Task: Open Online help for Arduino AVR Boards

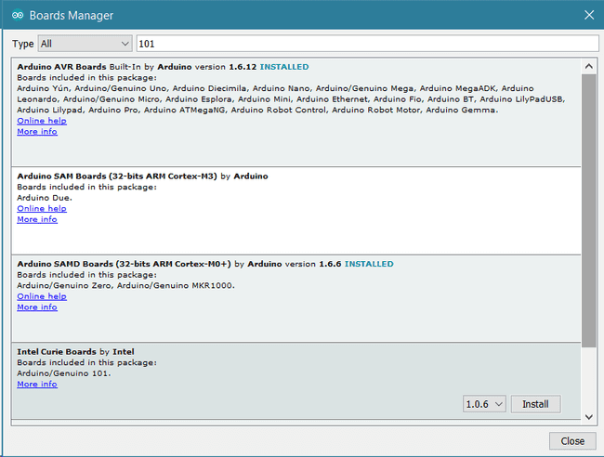Action: 42,121
